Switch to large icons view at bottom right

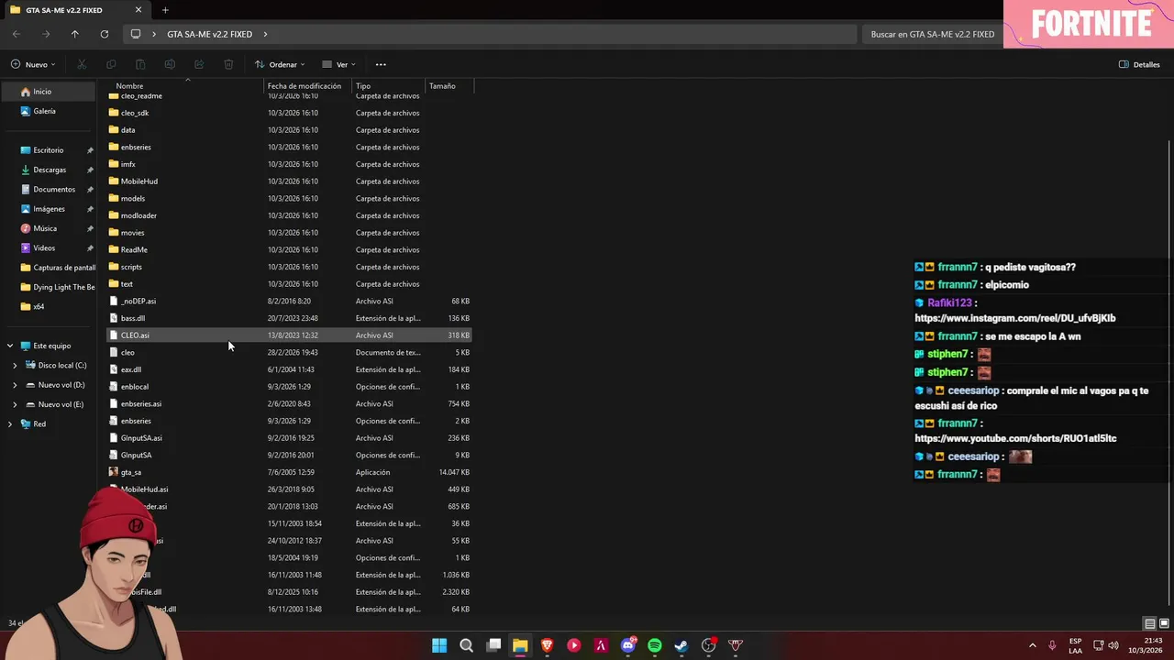[x=1164, y=623]
